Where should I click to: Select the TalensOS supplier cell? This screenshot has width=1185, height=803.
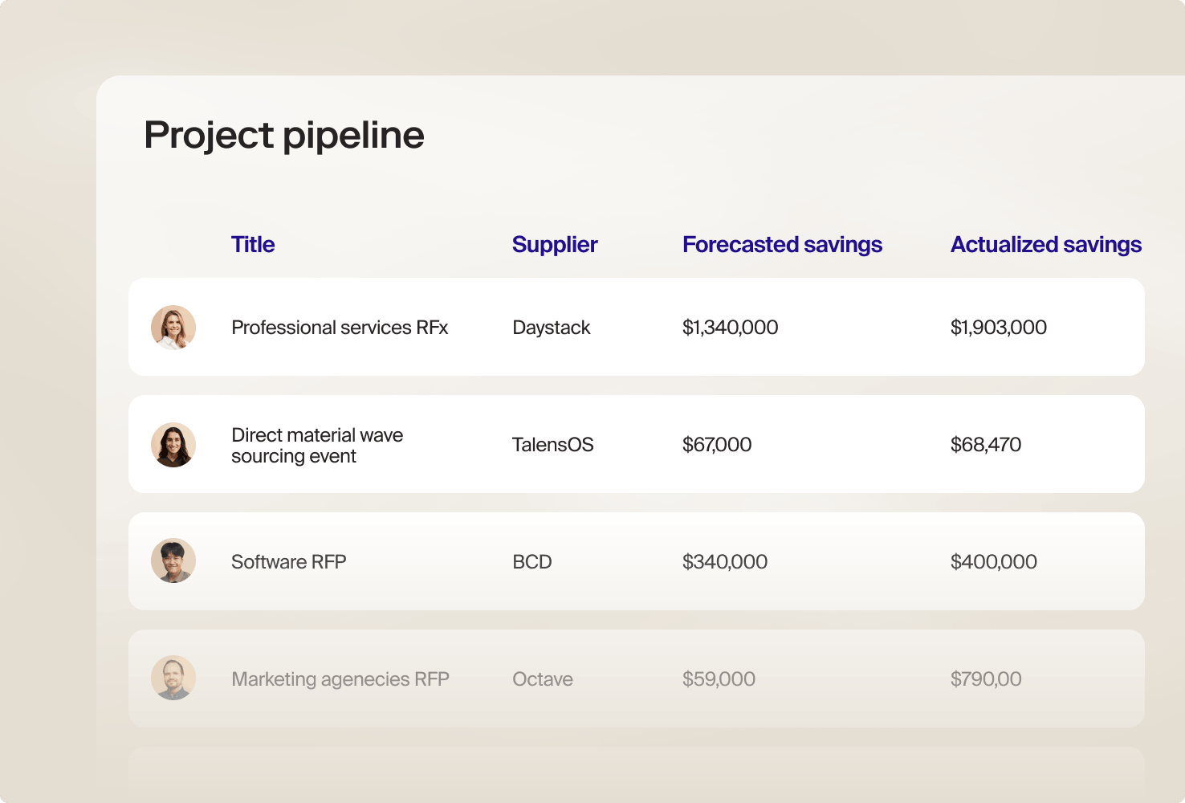click(553, 445)
